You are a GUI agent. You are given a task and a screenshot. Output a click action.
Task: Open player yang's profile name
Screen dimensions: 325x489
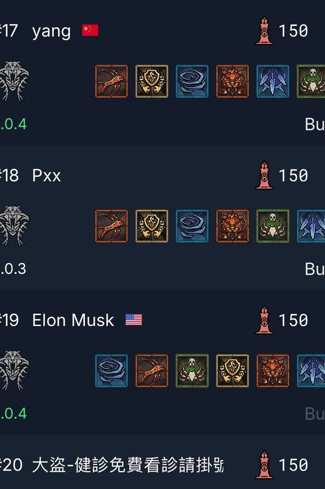[x=51, y=32]
